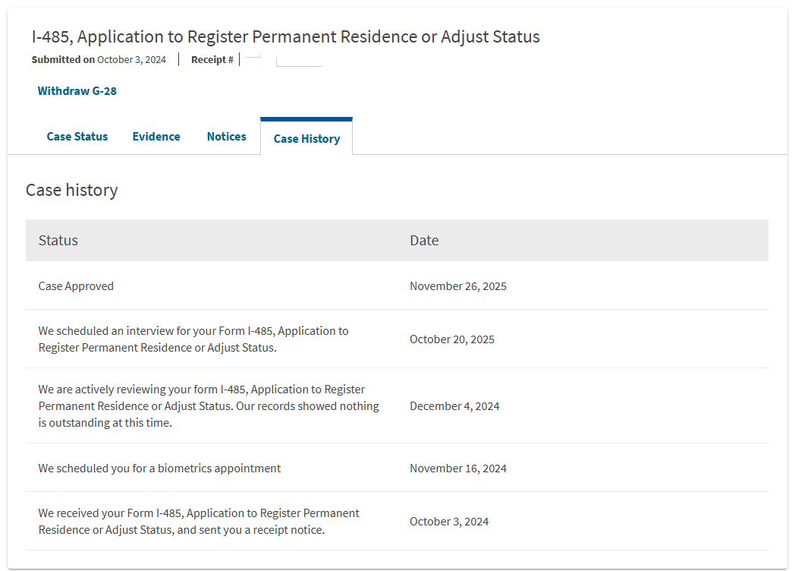Select the Case History tab
Screen dimensions: 792x571
(x=306, y=138)
